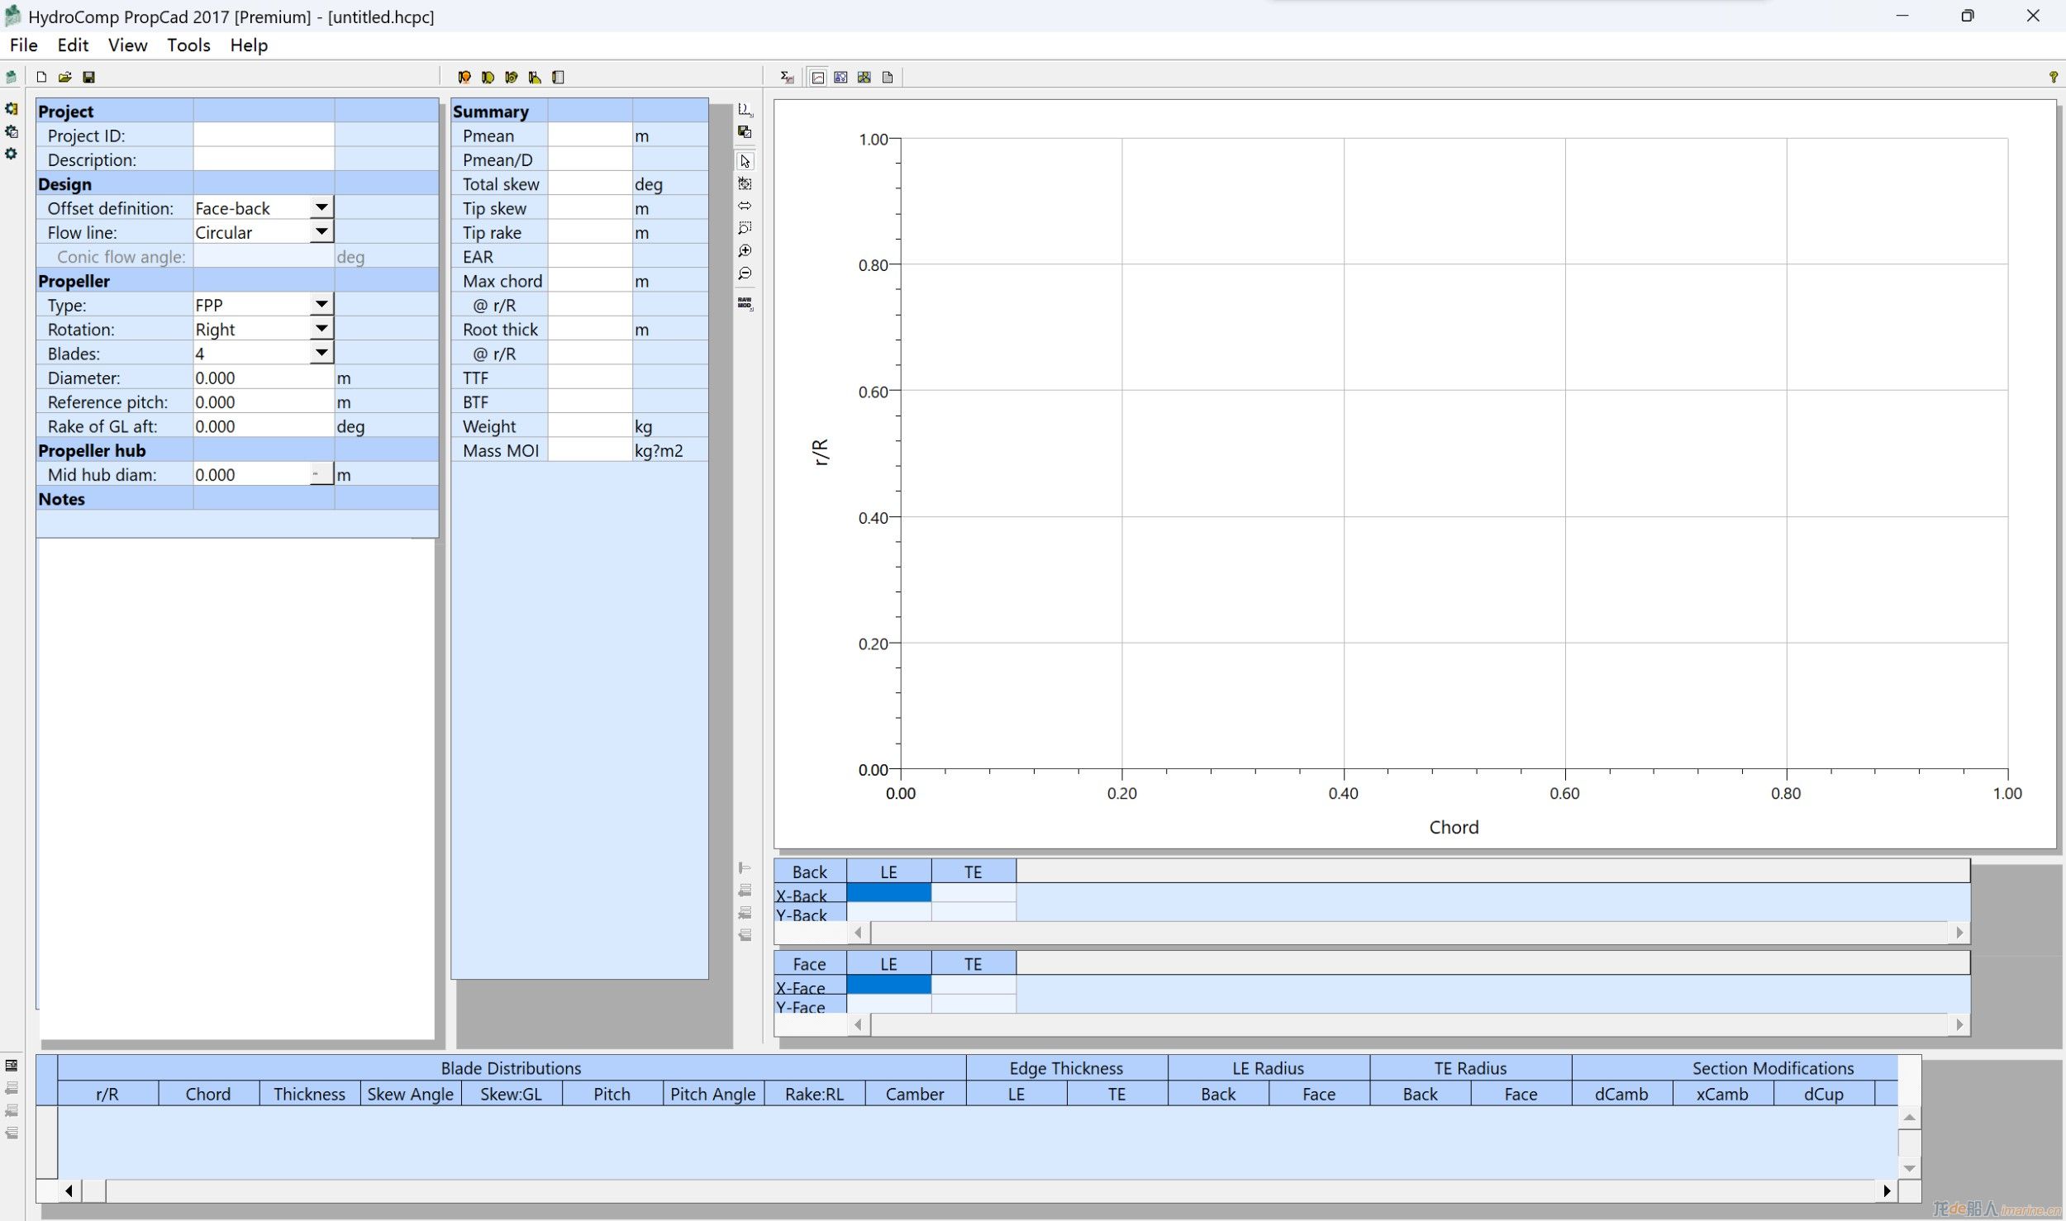Click the zoom out magnifier minus icon
The height and width of the screenshot is (1221, 2066).
tap(745, 273)
